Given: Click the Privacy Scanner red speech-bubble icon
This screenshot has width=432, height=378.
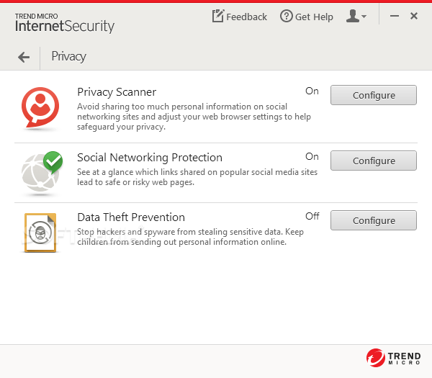Looking at the screenshot, I should [x=40, y=108].
